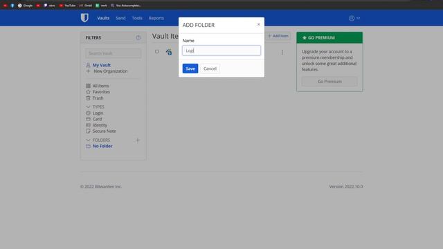
Task: Open the Gmail bookmark
Action: click(86, 6)
